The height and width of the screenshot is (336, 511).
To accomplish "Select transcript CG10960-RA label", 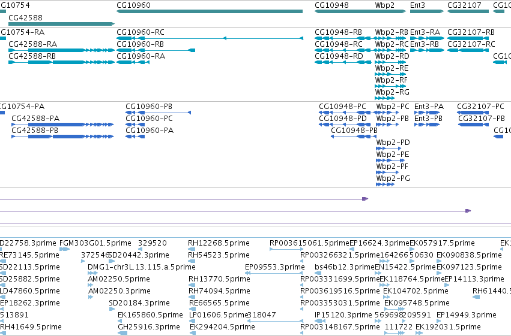I will coord(141,56).
